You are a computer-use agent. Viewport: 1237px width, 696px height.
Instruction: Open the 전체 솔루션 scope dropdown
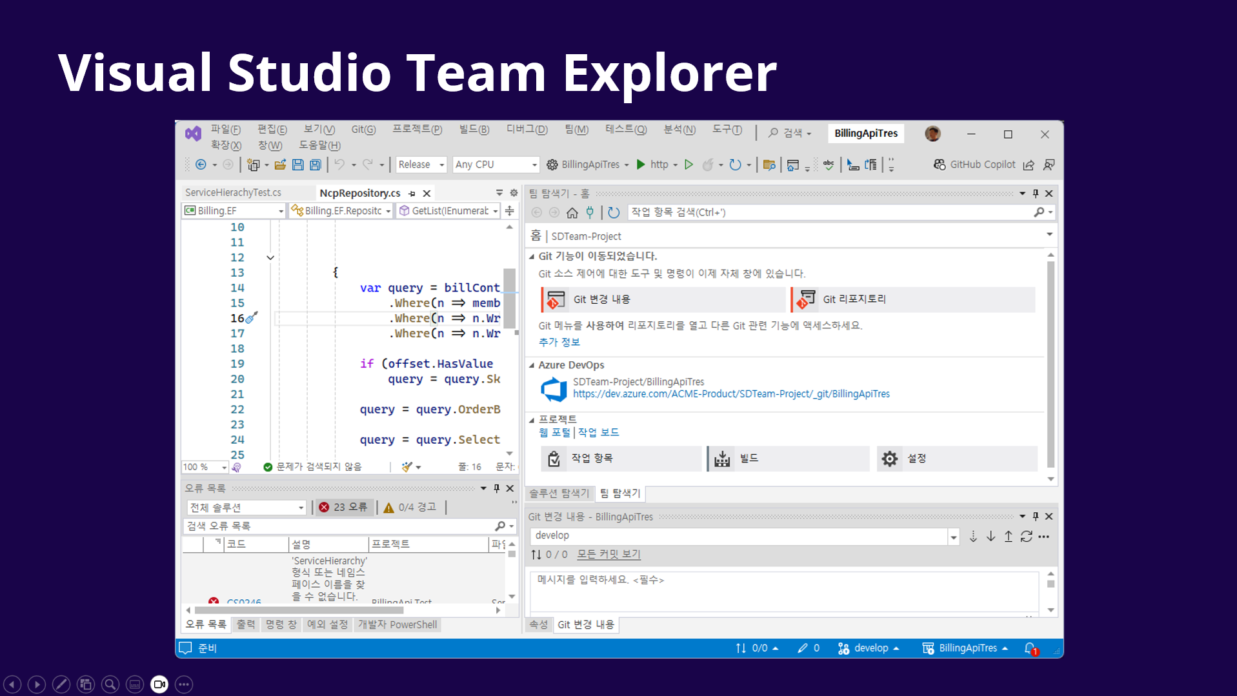pos(246,508)
